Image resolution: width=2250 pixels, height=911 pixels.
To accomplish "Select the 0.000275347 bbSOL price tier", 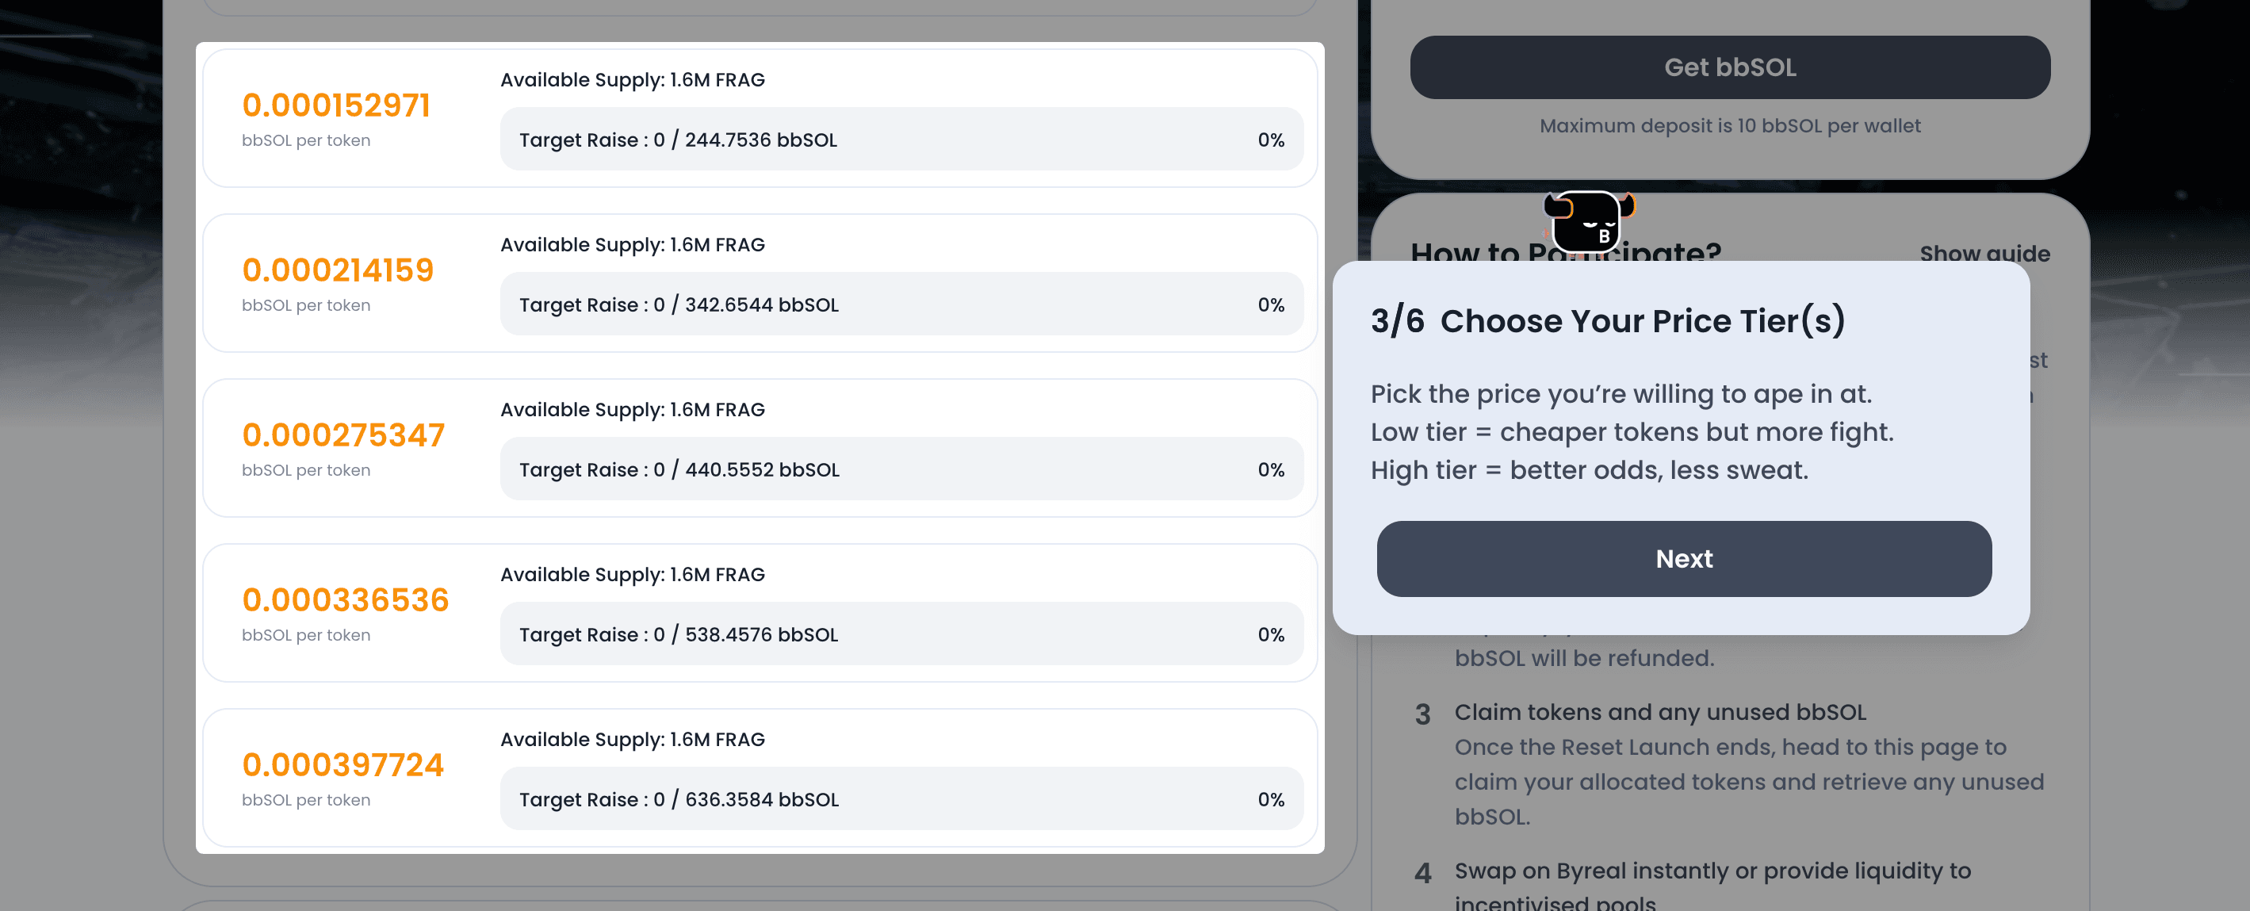I will tap(759, 448).
